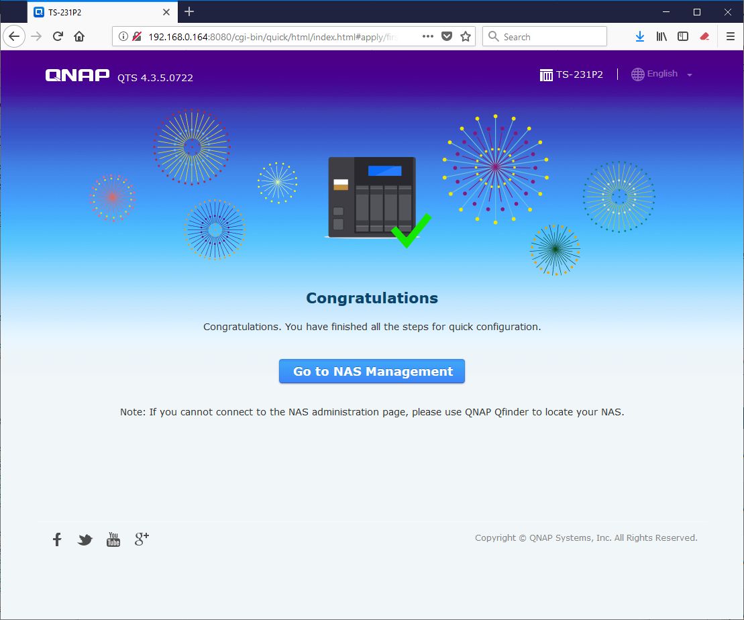Go to the browser home page
The height and width of the screenshot is (620, 744).
click(79, 36)
